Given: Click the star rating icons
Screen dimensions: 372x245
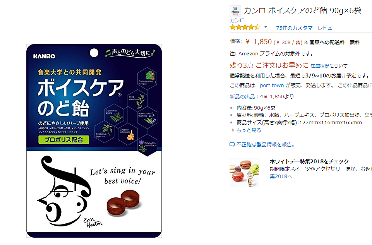Looking at the screenshot, I should click(245, 27).
